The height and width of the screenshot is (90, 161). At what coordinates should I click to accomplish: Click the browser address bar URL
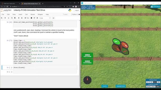click(37, 7)
